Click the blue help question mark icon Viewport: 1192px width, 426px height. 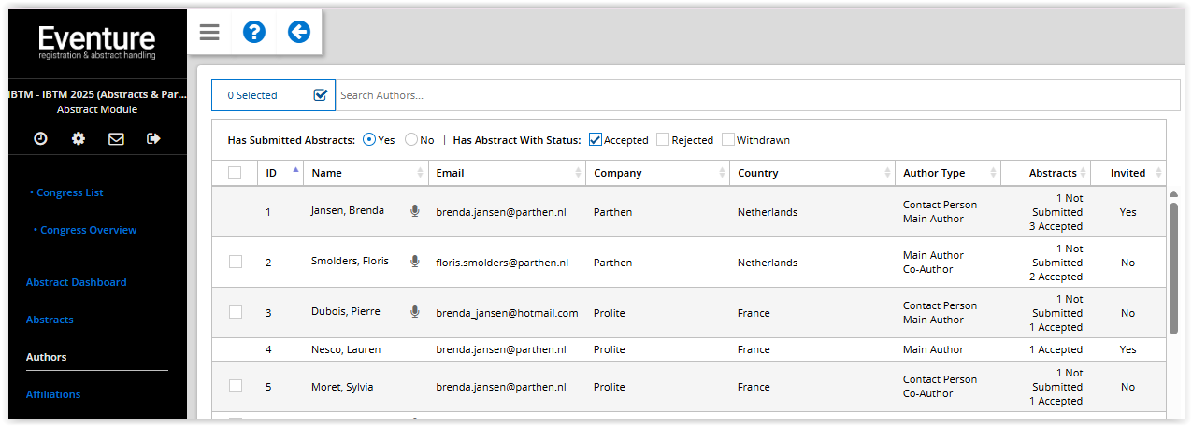[254, 33]
